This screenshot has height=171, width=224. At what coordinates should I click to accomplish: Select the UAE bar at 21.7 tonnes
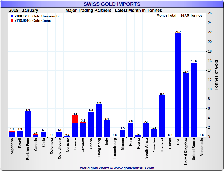click(x=178, y=85)
